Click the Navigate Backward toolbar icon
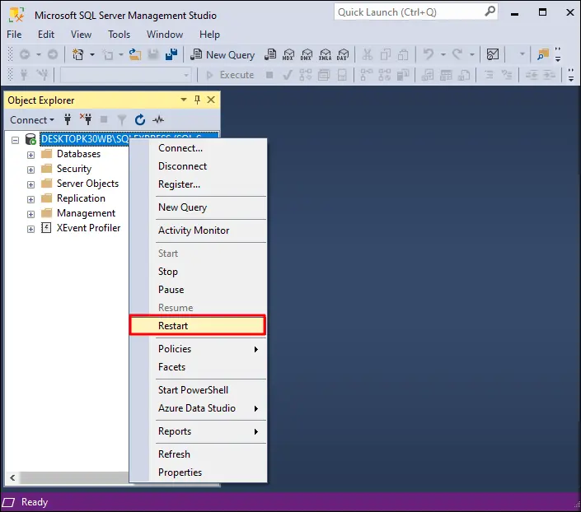 25,55
